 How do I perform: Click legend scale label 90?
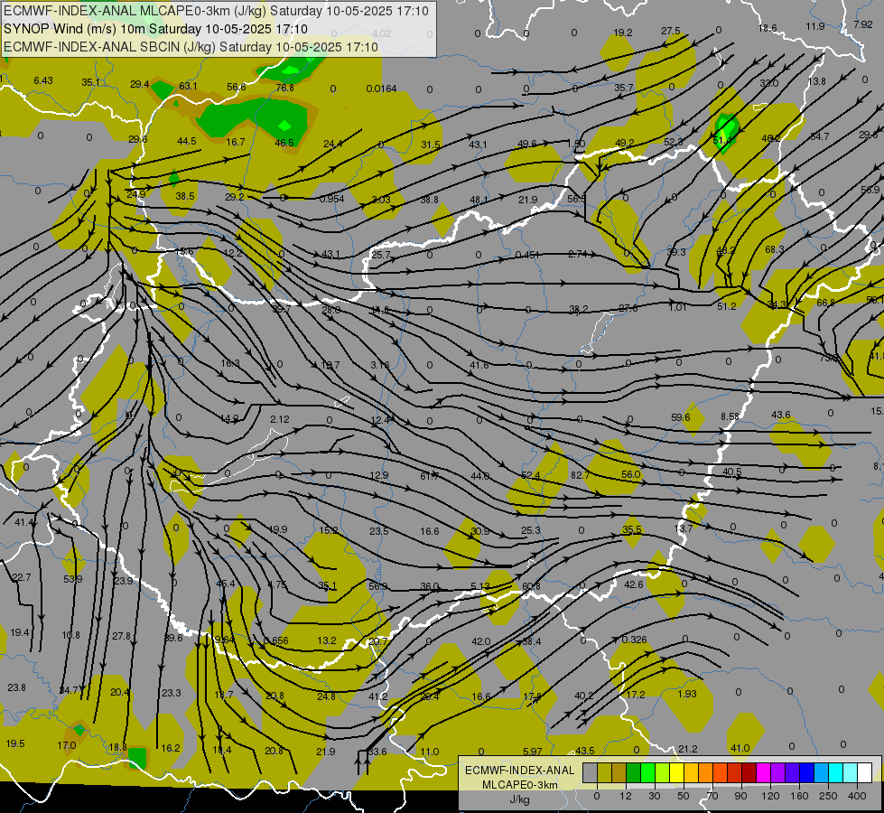740,796
